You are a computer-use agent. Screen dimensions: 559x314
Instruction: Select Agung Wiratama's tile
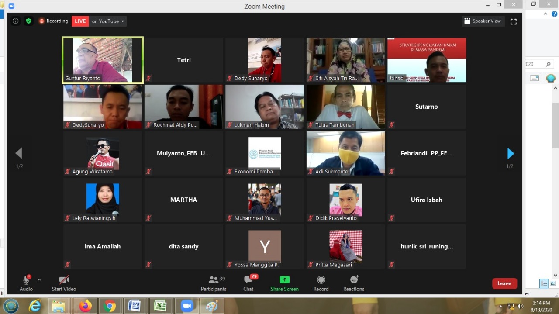point(103,153)
